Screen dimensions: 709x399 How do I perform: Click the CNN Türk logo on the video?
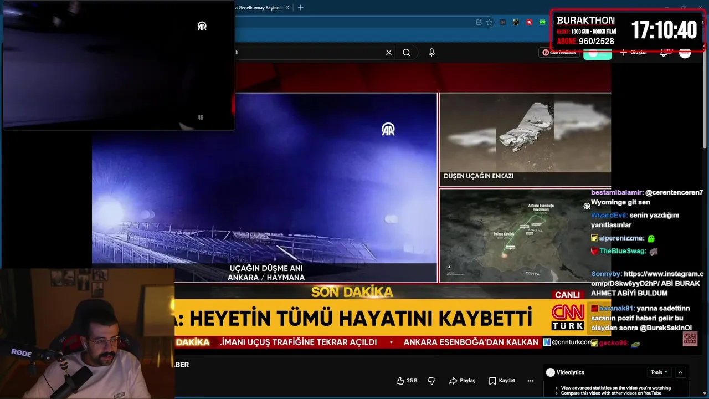tap(567, 317)
